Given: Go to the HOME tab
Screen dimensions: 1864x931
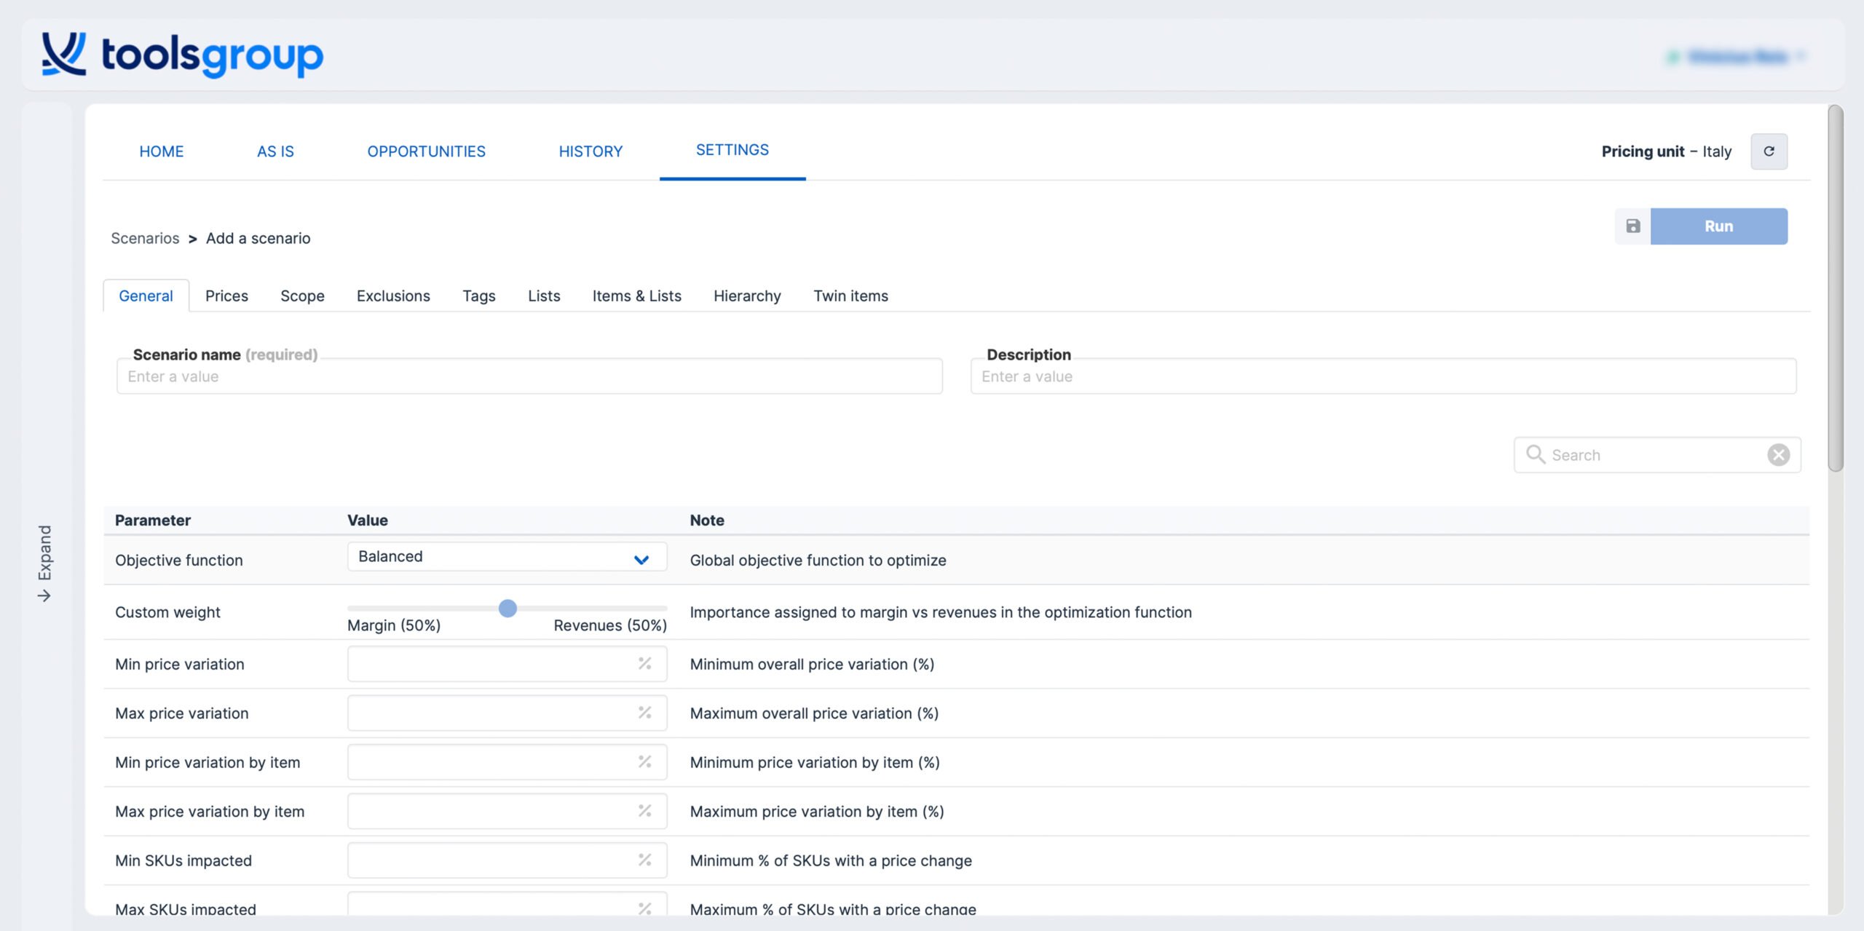Looking at the screenshot, I should 162,151.
